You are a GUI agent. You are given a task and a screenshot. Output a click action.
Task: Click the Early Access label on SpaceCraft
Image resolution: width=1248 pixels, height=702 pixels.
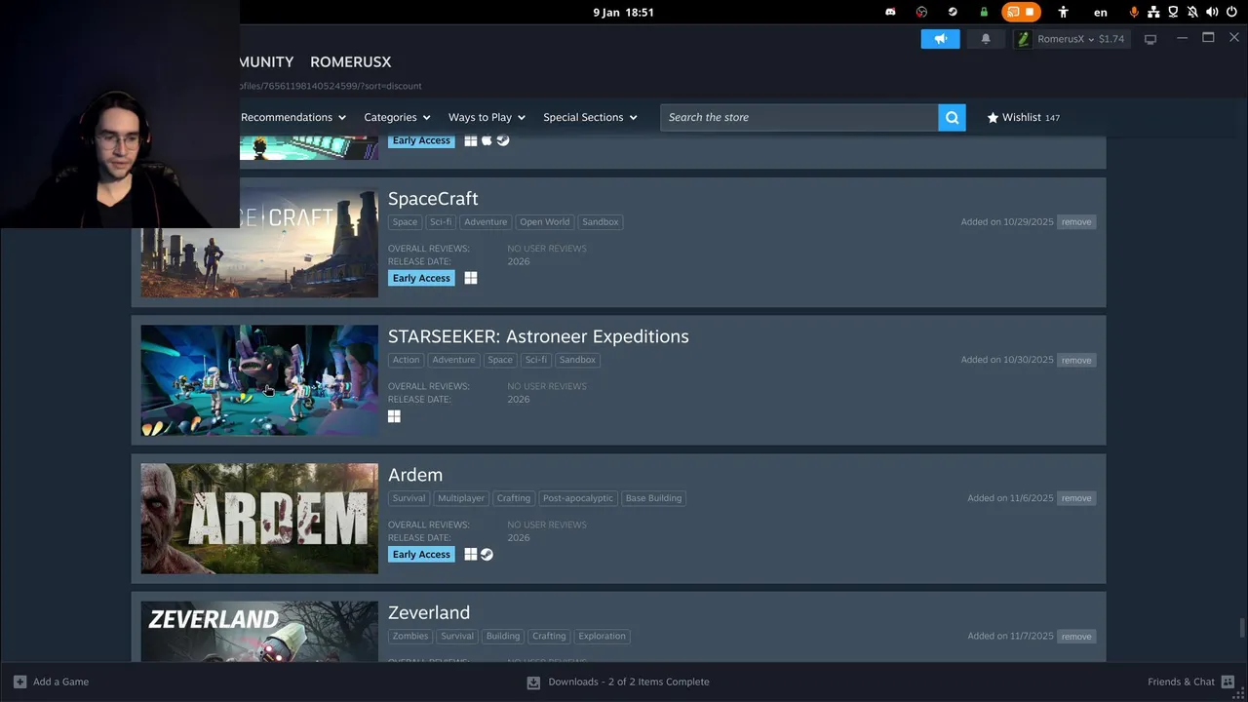coord(421,278)
